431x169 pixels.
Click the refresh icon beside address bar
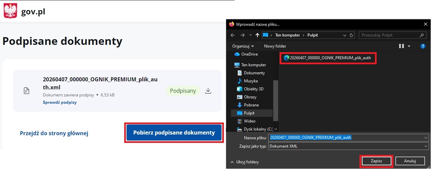click(x=351, y=35)
